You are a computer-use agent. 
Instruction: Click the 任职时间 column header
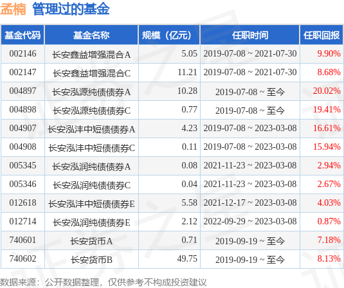[250, 35]
